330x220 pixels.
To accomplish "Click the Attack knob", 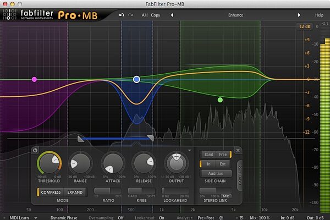I will 113,163.
